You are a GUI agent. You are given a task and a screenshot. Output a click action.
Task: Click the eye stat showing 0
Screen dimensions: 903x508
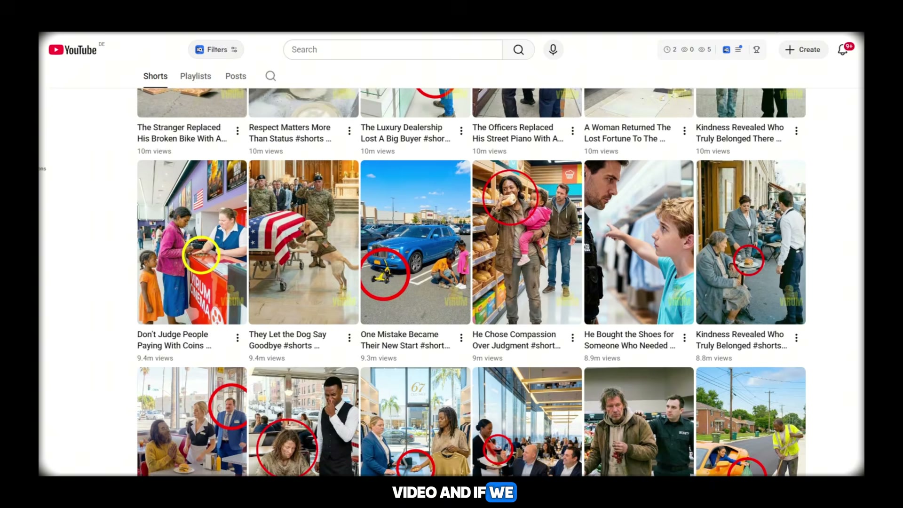coord(687,49)
